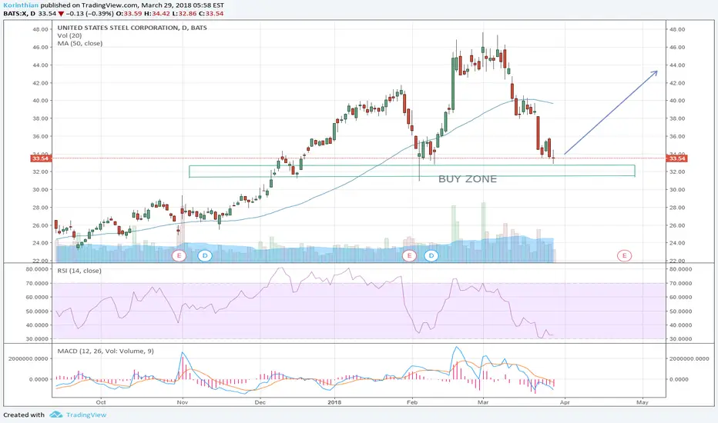Click the dividend D marker near November
The width and height of the screenshot is (718, 423).
pyautogui.click(x=205, y=255)
